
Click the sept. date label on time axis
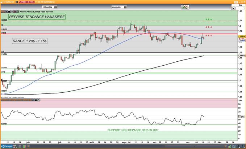tap(124, 142)
